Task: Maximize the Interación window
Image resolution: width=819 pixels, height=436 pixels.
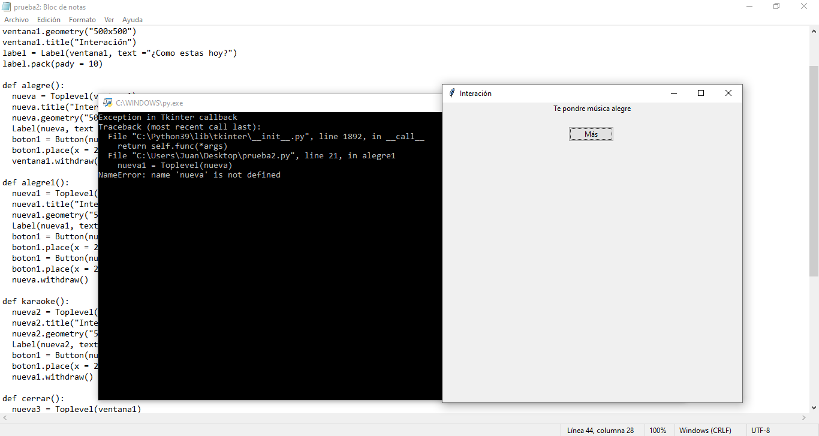Action: (701, 93)
